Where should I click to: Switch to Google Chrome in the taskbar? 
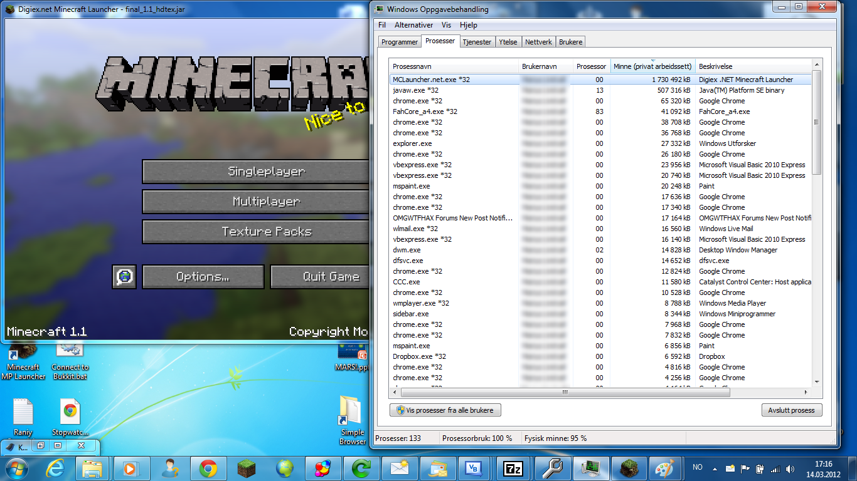tap(208, 468)
